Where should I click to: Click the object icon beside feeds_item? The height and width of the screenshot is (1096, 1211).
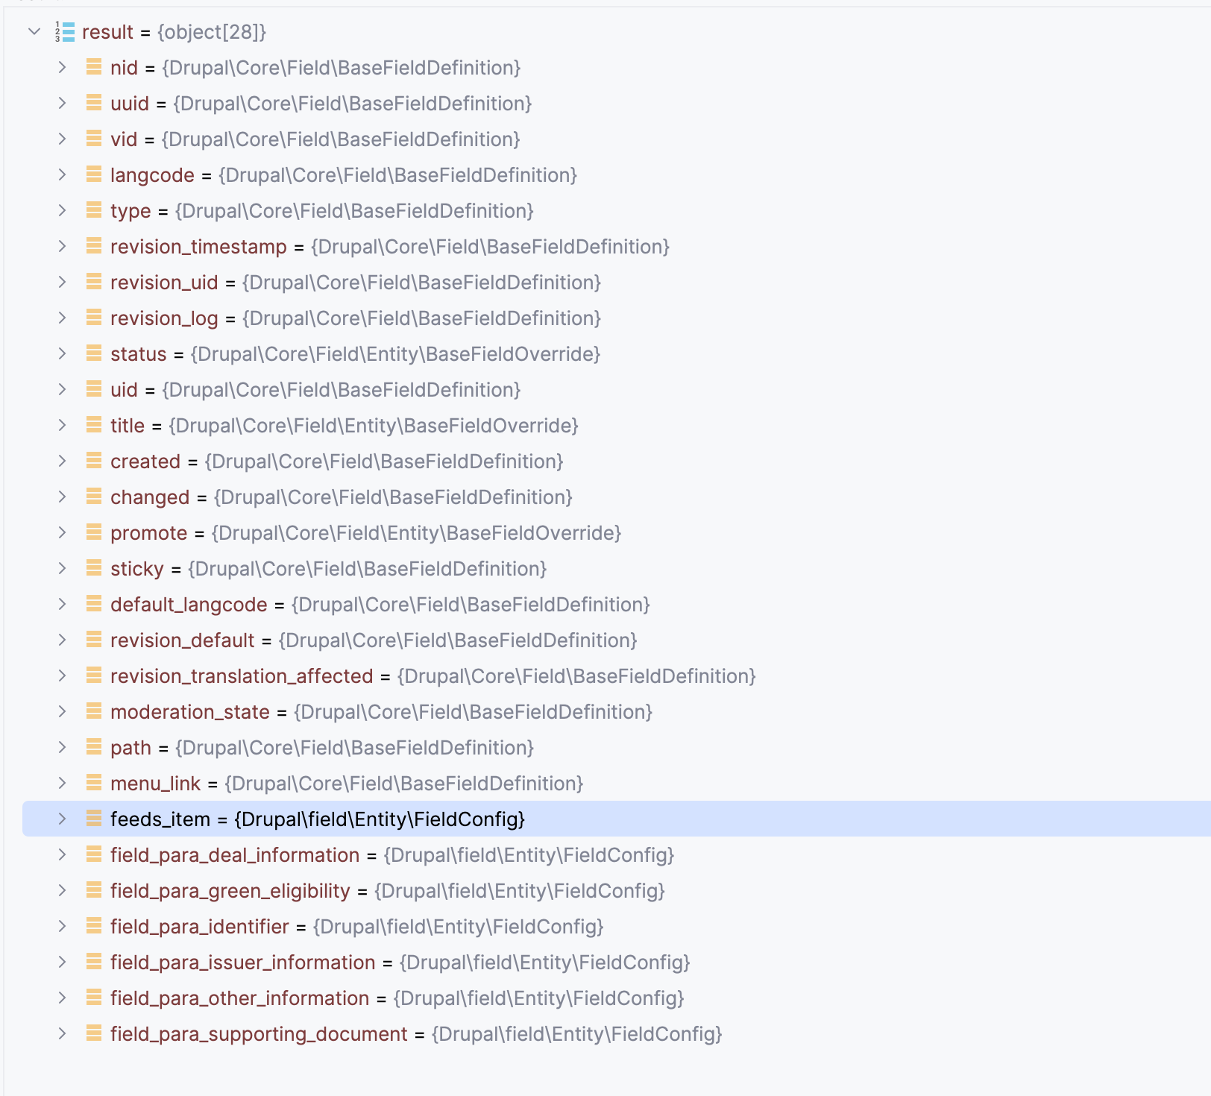(94, 819)
